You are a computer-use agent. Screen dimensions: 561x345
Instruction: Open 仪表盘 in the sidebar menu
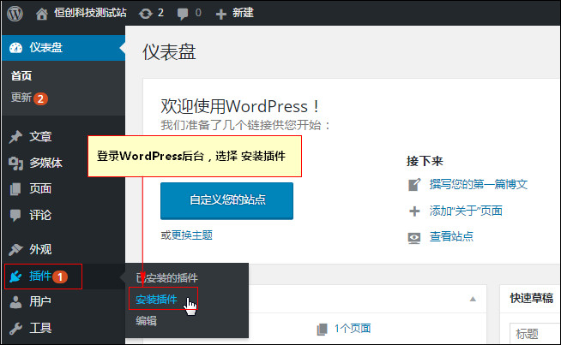(x=63, y=47)
